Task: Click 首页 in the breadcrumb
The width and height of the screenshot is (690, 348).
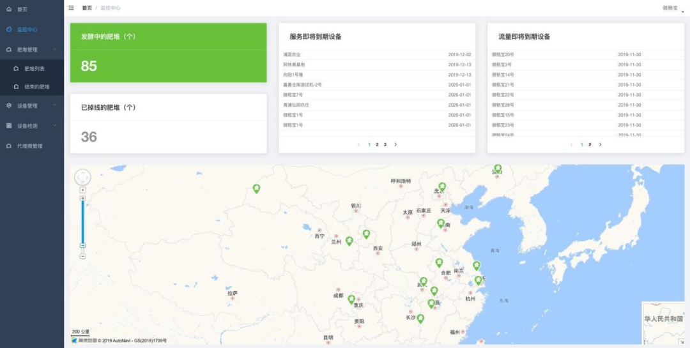Action: (x=87, y=8)
